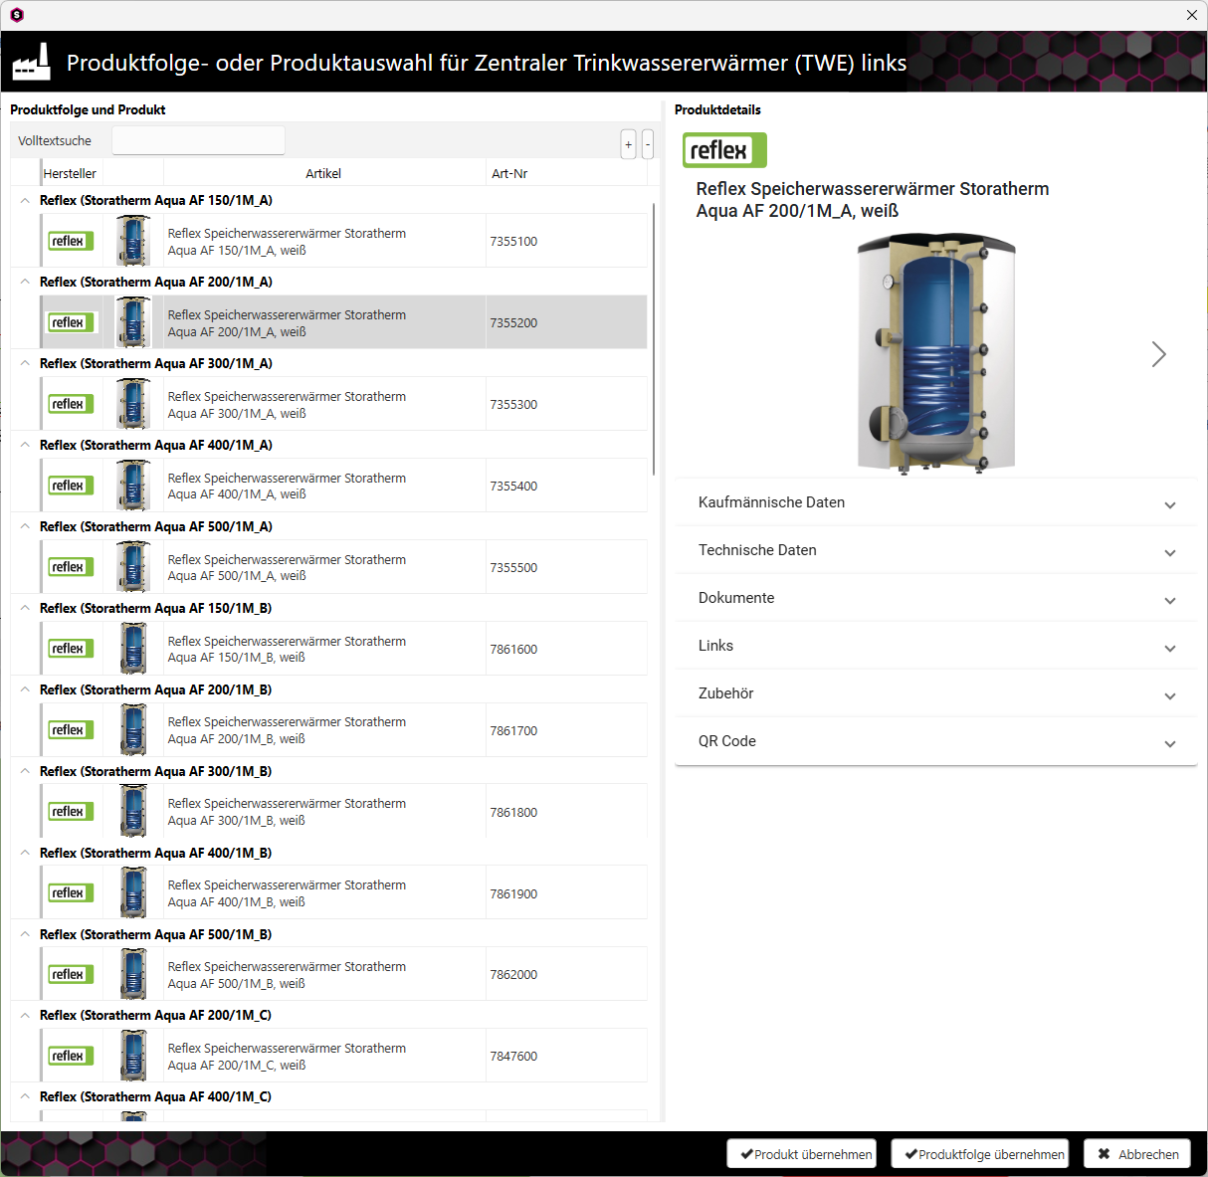Collapse group Storatherm Aqua AF 400/1M_A
The width and height of the screenshot is (1208, 1177).
pos(25,445)
